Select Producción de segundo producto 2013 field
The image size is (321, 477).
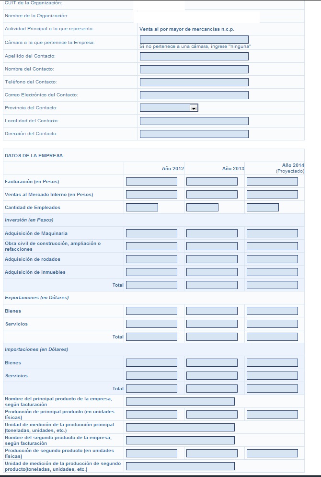click(x=212, y=454)
